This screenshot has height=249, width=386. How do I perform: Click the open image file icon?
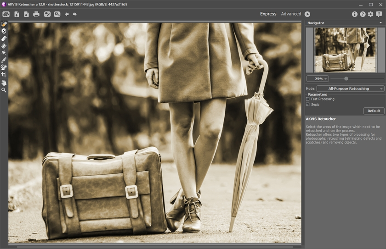(17, 14)
